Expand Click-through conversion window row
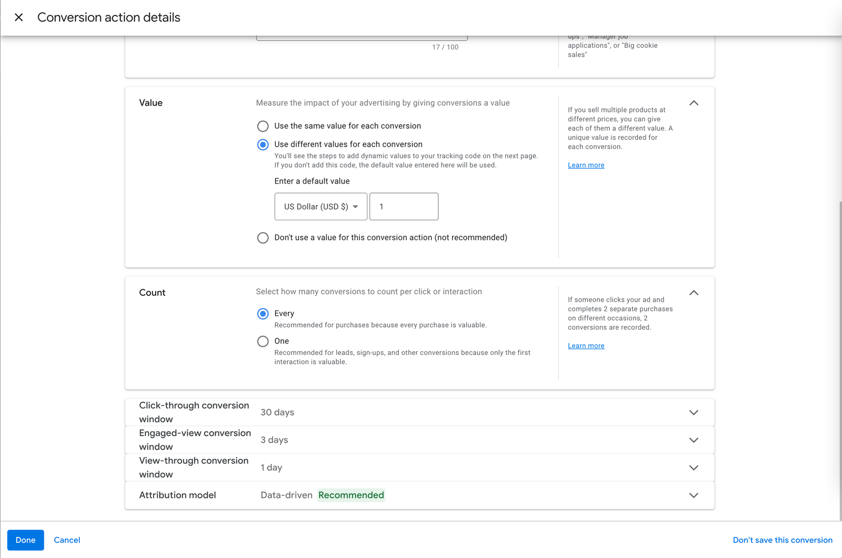The width and height of the screenshot is (842, 558). click(694, 412)
